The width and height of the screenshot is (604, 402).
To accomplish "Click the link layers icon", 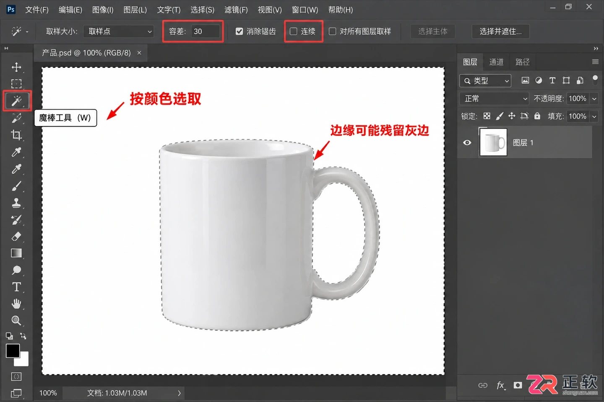I will point(483,385).
